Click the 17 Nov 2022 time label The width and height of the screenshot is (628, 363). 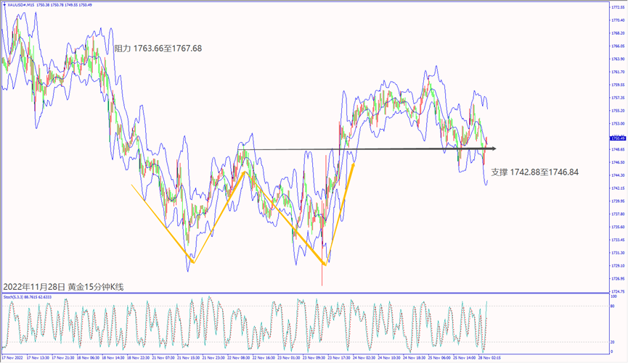13,358
